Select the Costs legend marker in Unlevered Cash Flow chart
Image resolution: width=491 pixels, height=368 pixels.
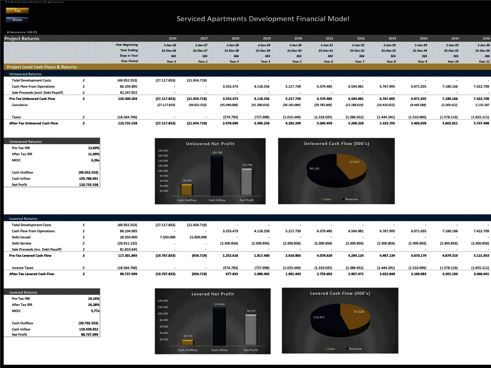321,199
